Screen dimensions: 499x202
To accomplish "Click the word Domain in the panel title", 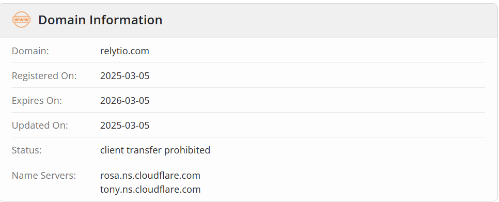I will click(x=62, y=20).
